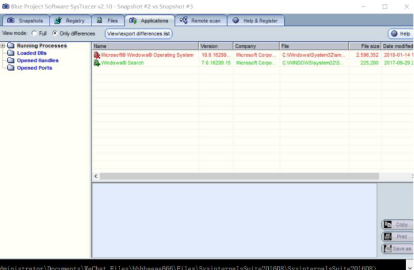Click the Print button's printer icon
The width and height of the screenshot is (414, 270).
coord(388,237)
